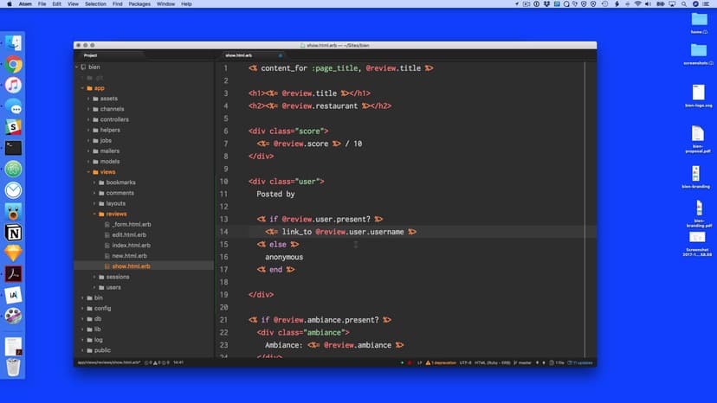Open iTunes from the dock

[x=13, y=85]
